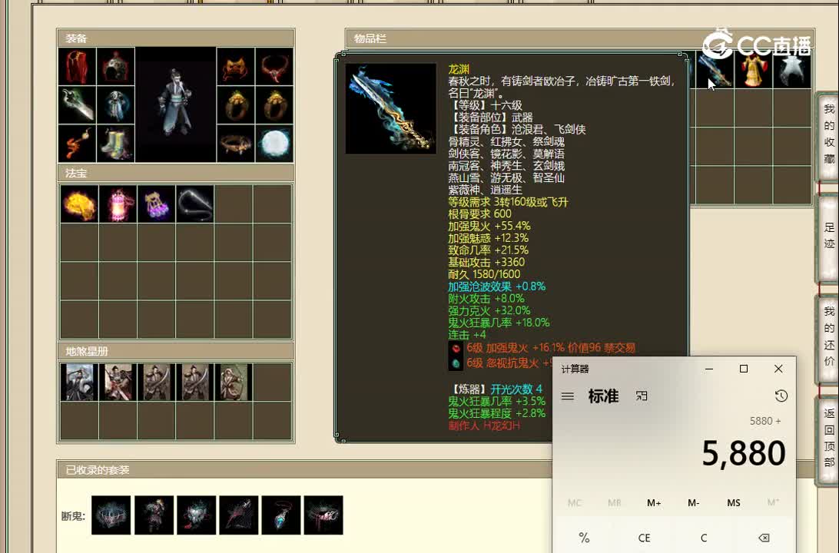This screenshot has height=553, width=839.
Task: Maximize the Calculator window
Action: [x=744, y=369]
